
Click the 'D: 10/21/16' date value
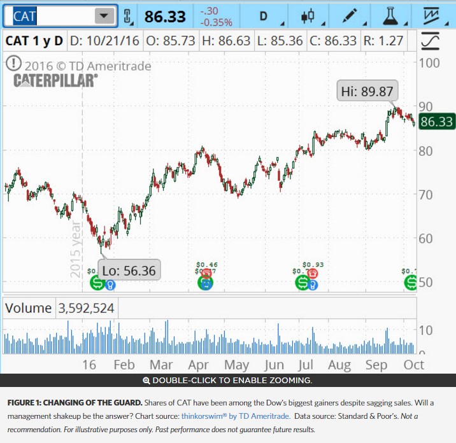click(104, 41)
